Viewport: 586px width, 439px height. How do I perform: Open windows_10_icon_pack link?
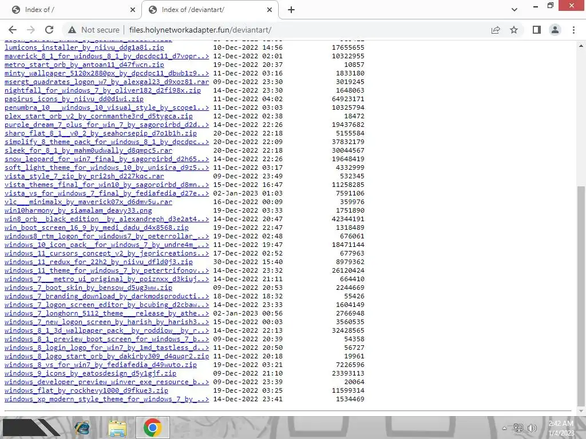pos(106,245)
